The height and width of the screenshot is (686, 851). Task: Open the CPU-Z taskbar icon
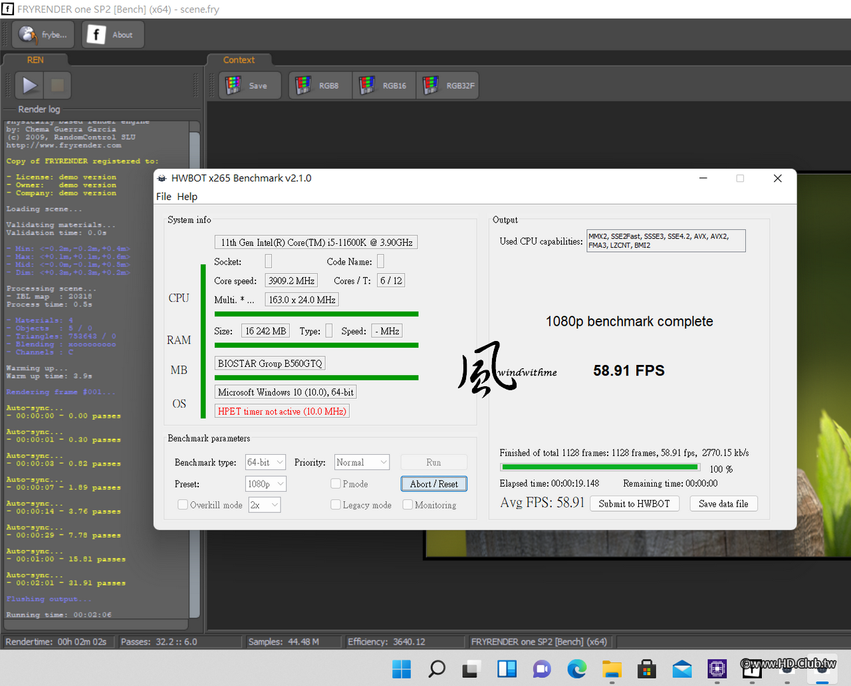(x=717, y=669)
